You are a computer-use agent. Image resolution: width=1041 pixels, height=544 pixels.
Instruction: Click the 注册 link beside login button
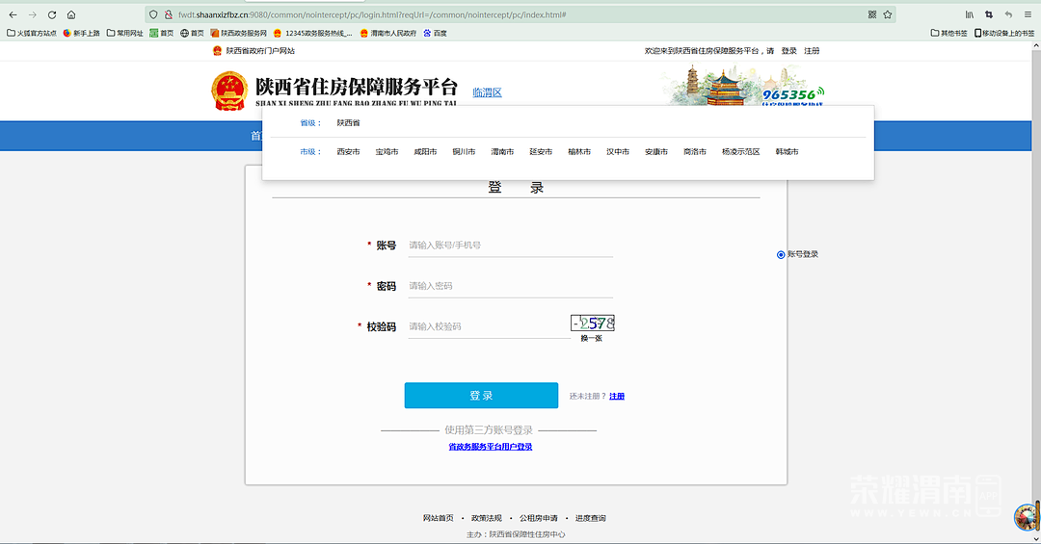[617, 396]
